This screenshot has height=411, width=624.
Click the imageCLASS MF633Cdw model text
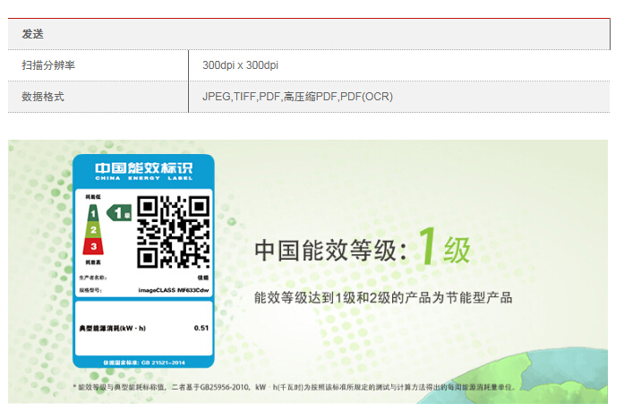pos(174,290)
